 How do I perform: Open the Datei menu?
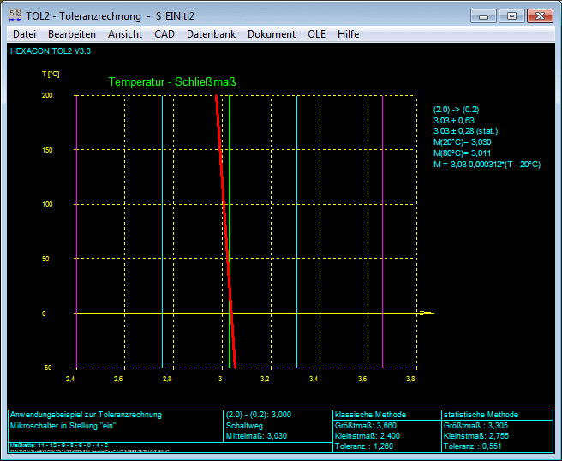(x=24, y=34)
